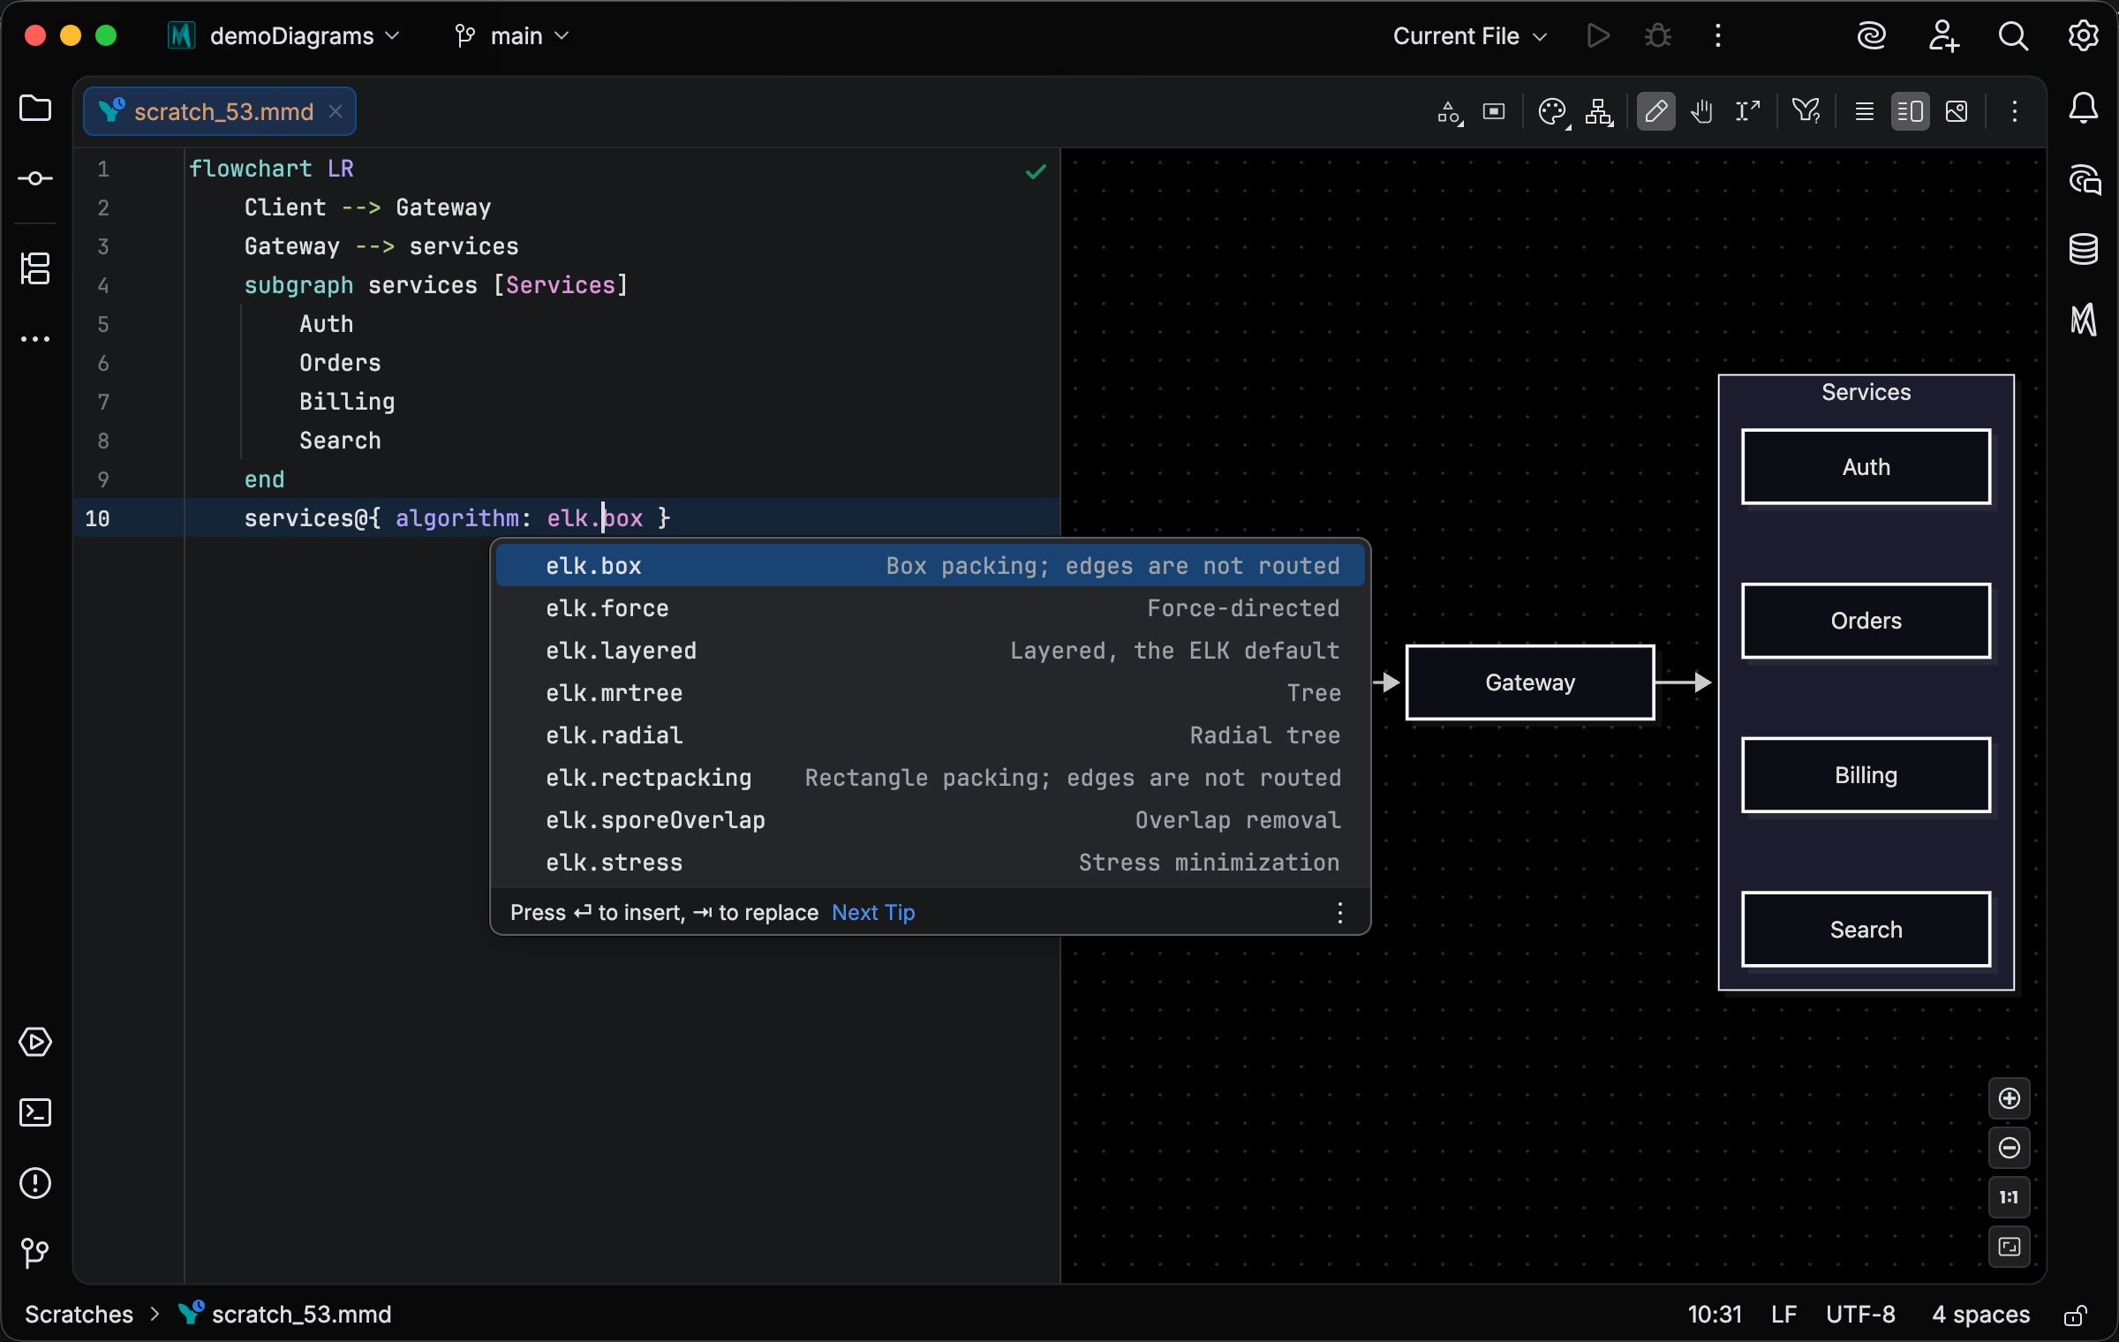Click the Scratches breadcrumb
Viewport: 2119px width, 1342px height.
click(79, 1315)
